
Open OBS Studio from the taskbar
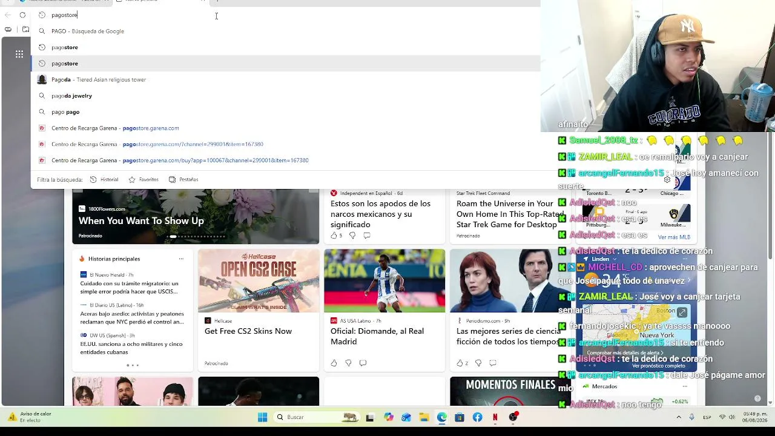coord(513,417)
